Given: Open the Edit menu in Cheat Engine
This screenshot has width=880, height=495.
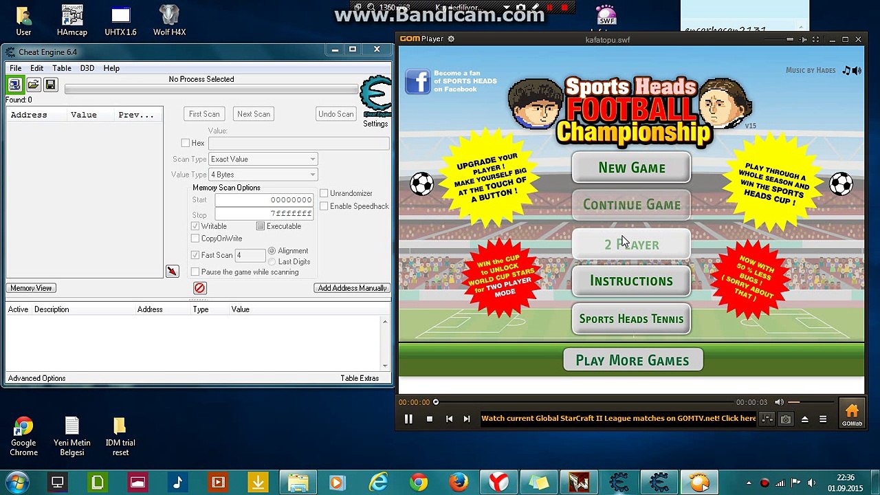Looking at the screenshot, I should (x=36, y=68).
